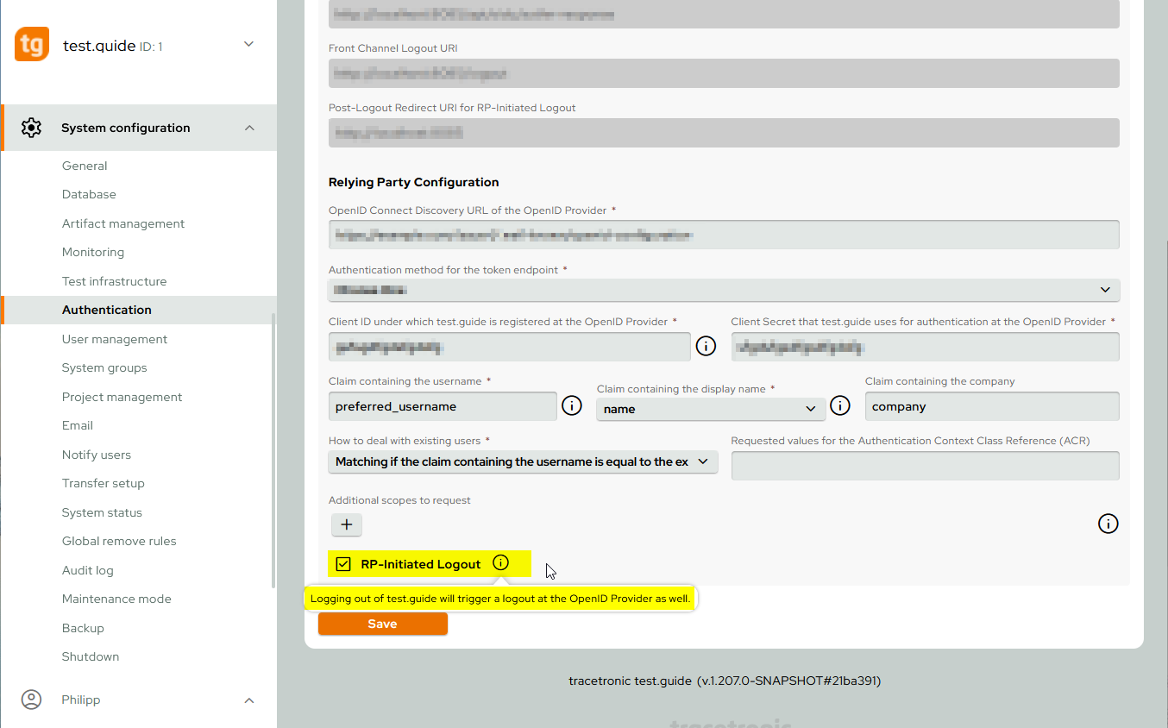Expand the Philipp account menu

[248, 700]
